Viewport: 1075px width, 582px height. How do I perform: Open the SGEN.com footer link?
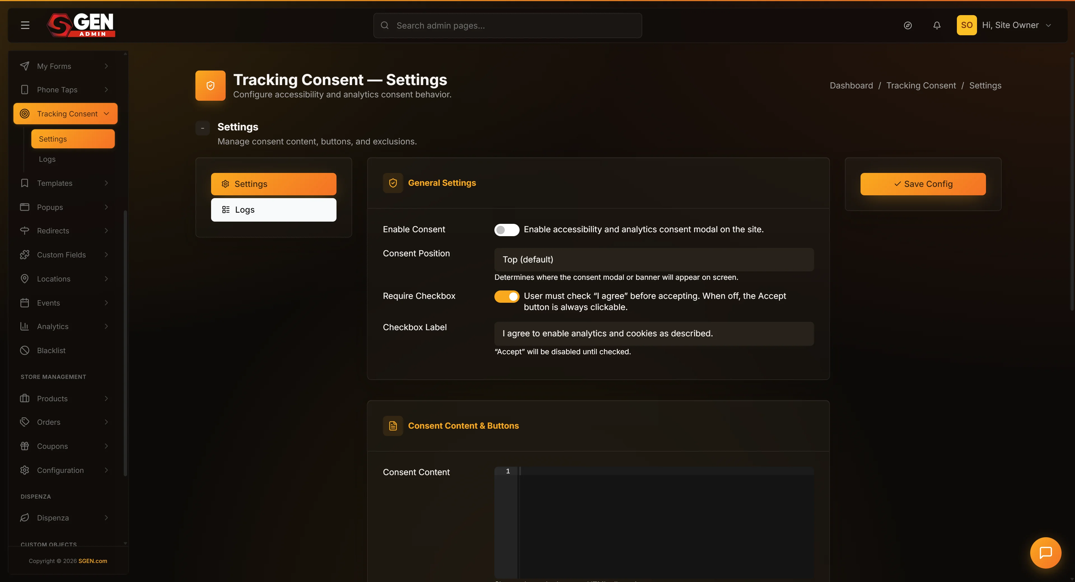point(93,561)
